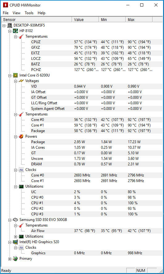The width and height of the screenshot is (164, 274).
Task: Click the Max column header
Action: coord(139,19)
